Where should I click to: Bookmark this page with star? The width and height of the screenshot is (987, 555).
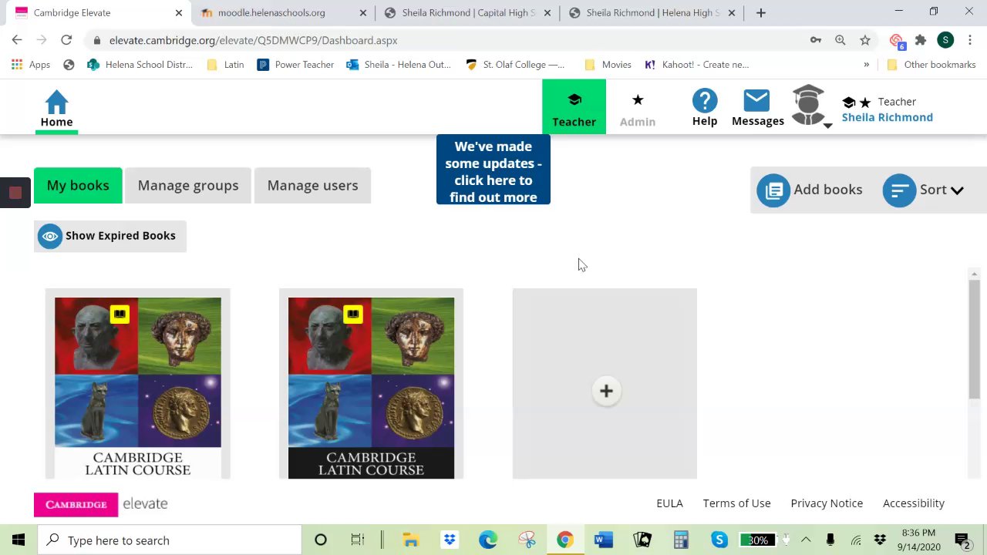coord(865,40)
